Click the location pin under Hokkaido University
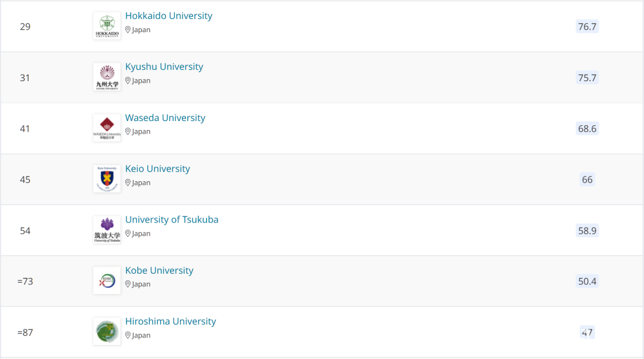The width and height of the screenshot is (644, 359). click(128, 30)
